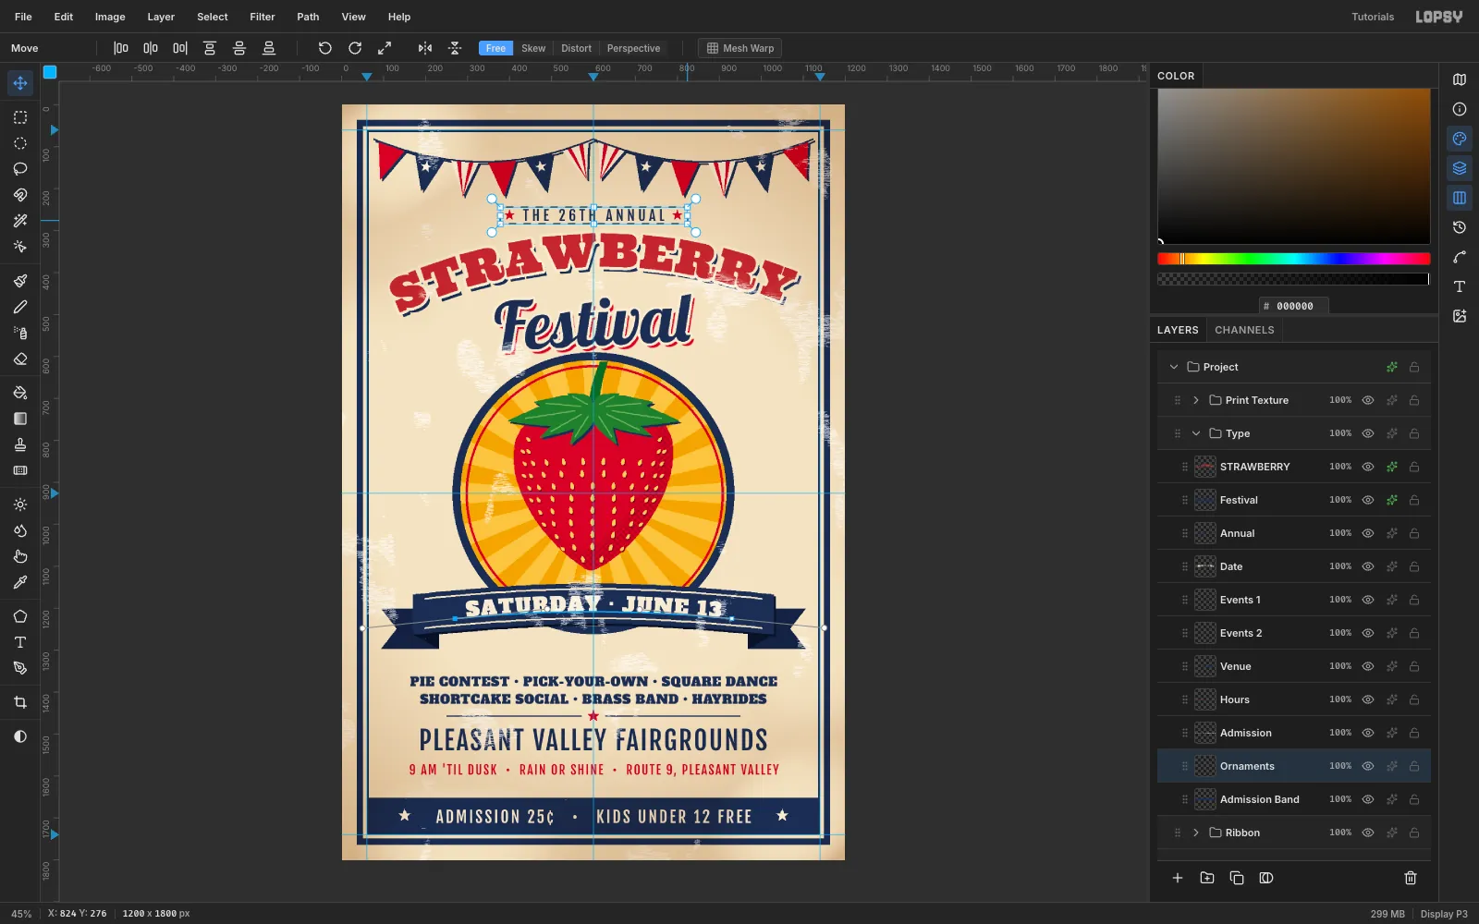Open the Path menu
The width and height of the screenshot is (1479, 924).
pos(308,17)
